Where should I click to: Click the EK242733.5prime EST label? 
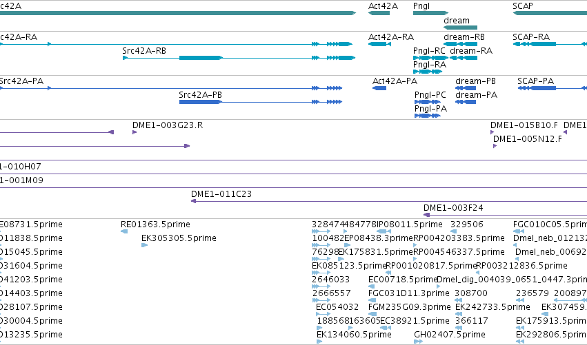point(493,307)
